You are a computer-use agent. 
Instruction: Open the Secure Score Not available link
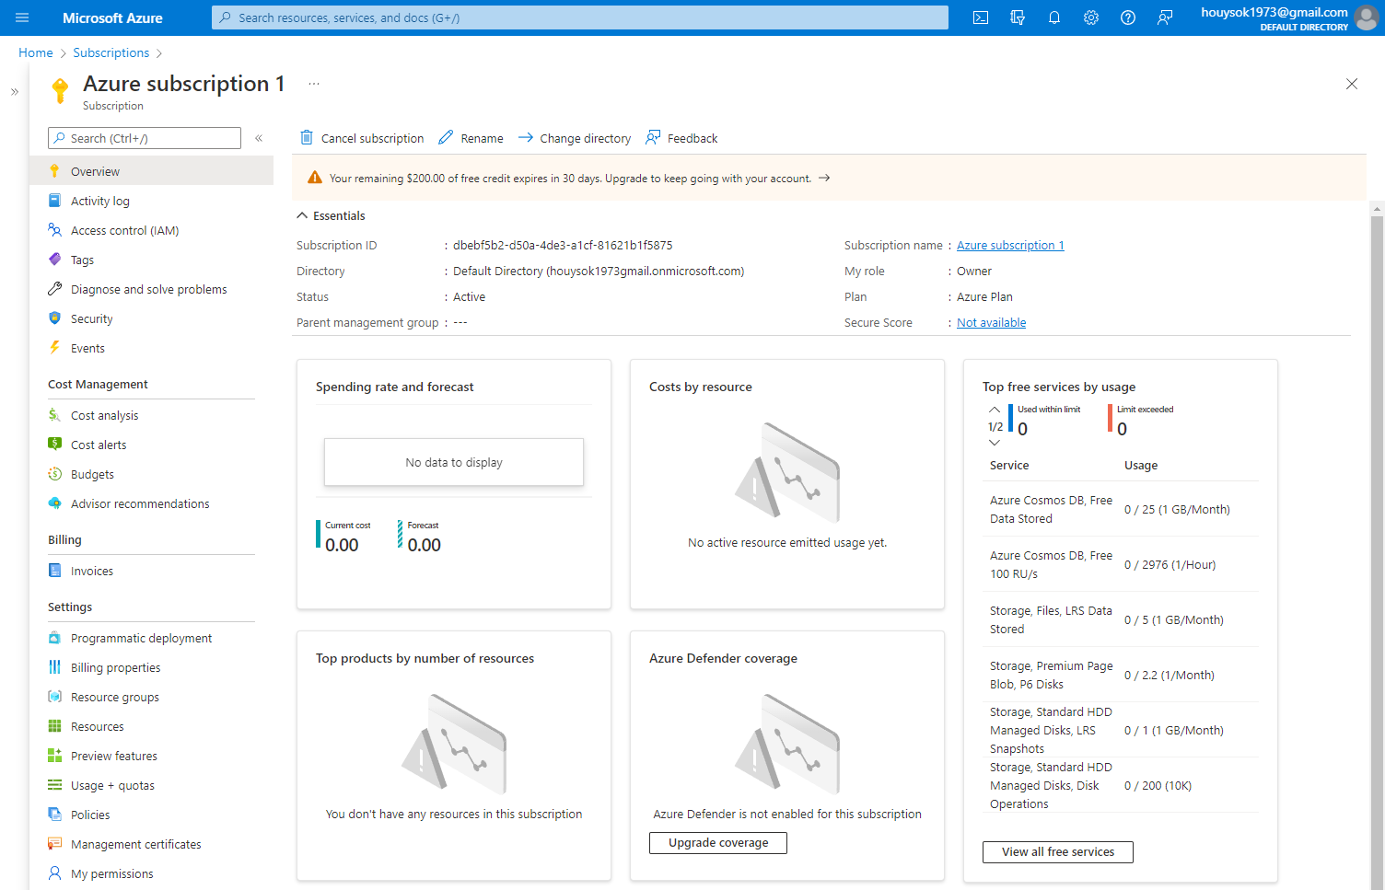point(991,322)
